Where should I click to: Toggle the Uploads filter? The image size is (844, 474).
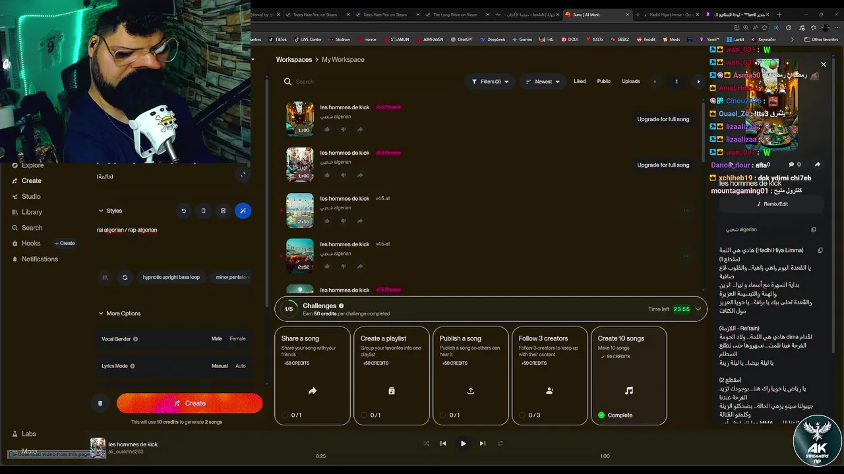pyautogui.click(x=631, y=82)
